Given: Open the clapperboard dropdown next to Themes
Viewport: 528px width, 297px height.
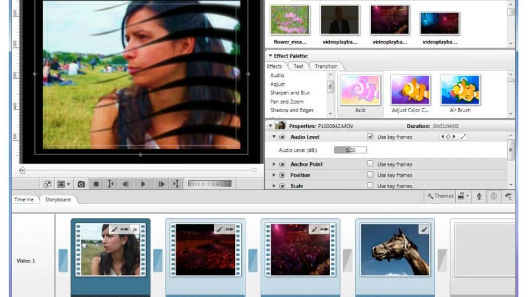Looking at the screenshot, I should (x=463, y=196).
